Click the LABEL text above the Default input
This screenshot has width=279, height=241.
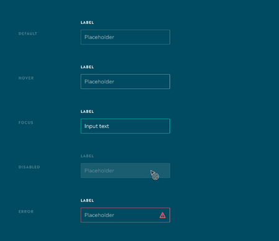point(87,22)
